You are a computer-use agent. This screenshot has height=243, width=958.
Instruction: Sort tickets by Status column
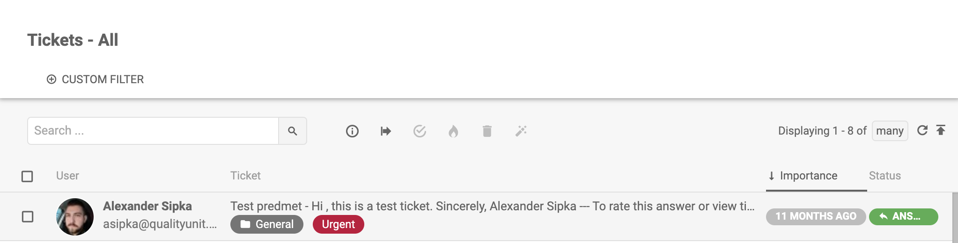pos(884,176)
